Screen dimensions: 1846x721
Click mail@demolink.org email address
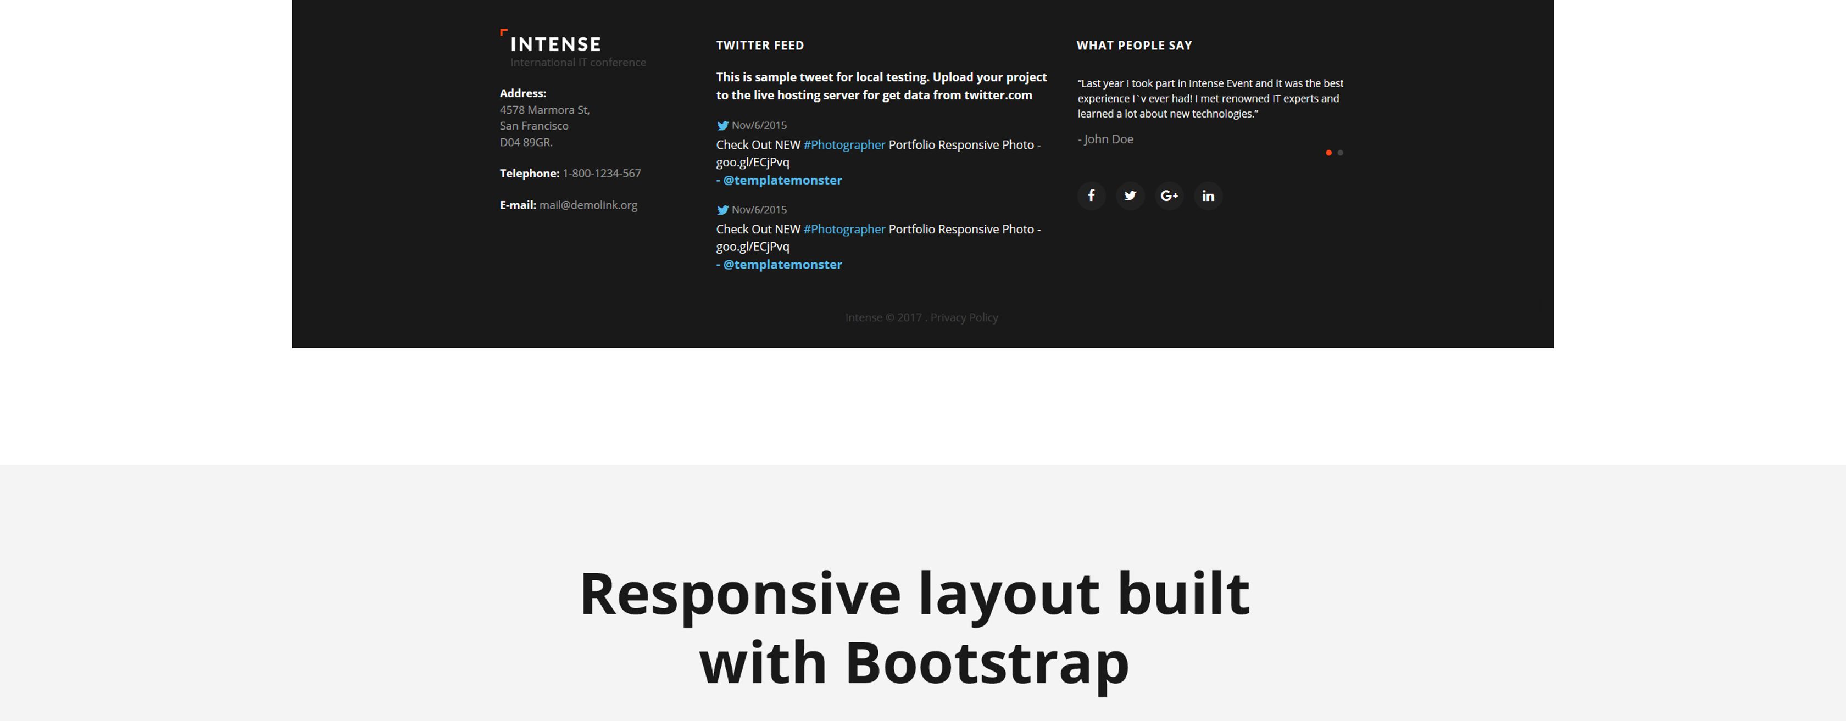(588, 205)
